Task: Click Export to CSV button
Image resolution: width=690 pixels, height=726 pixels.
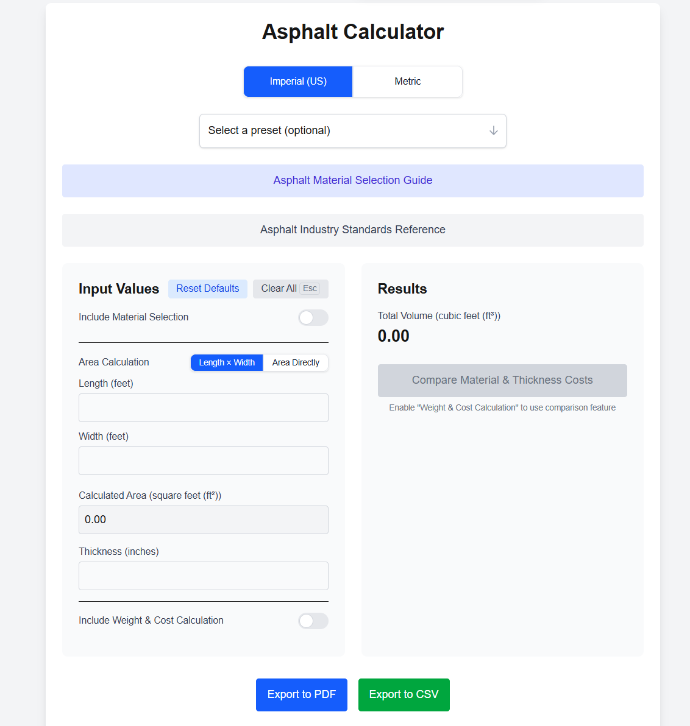Action: point(404,695)
